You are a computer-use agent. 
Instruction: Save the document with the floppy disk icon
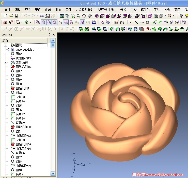[x=17, y=16]
